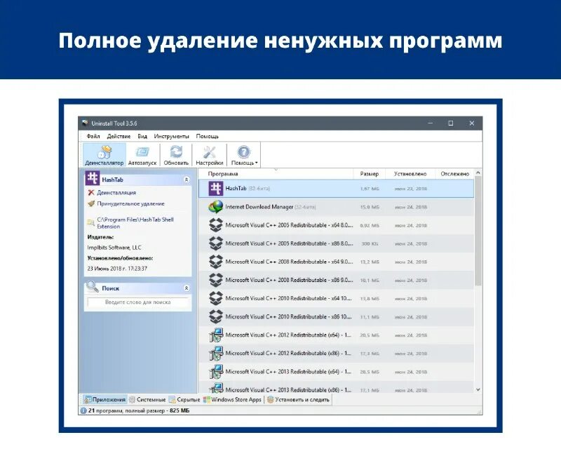This screenshot has height=449, width=561.
Task: Collapse the HashTab details panel with its chevron
Action: [x=187, y=179]
